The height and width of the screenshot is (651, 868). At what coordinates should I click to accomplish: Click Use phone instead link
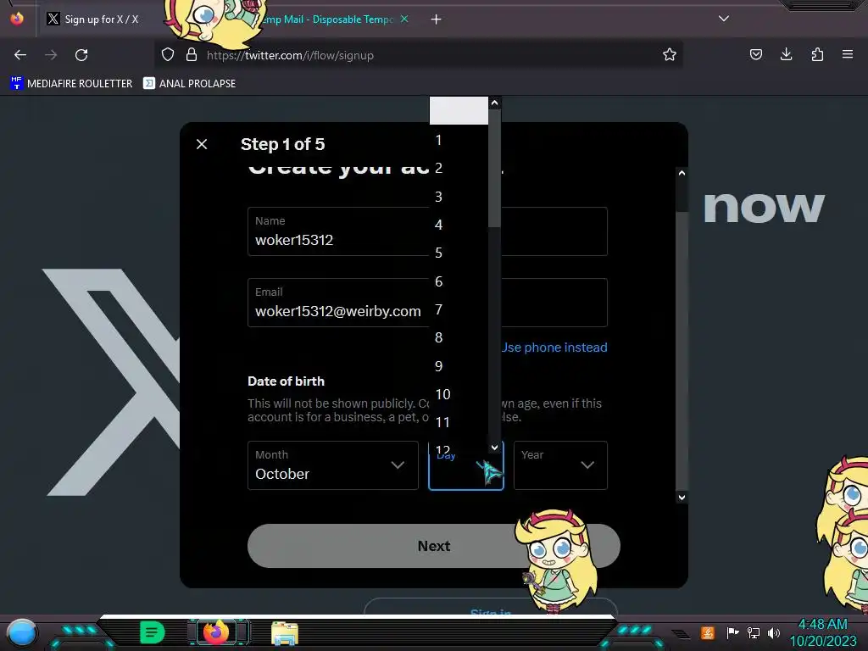(x=554, y=347)
